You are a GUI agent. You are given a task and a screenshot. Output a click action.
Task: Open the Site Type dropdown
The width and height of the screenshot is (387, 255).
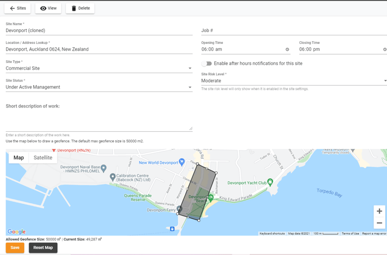click(99, 68)
